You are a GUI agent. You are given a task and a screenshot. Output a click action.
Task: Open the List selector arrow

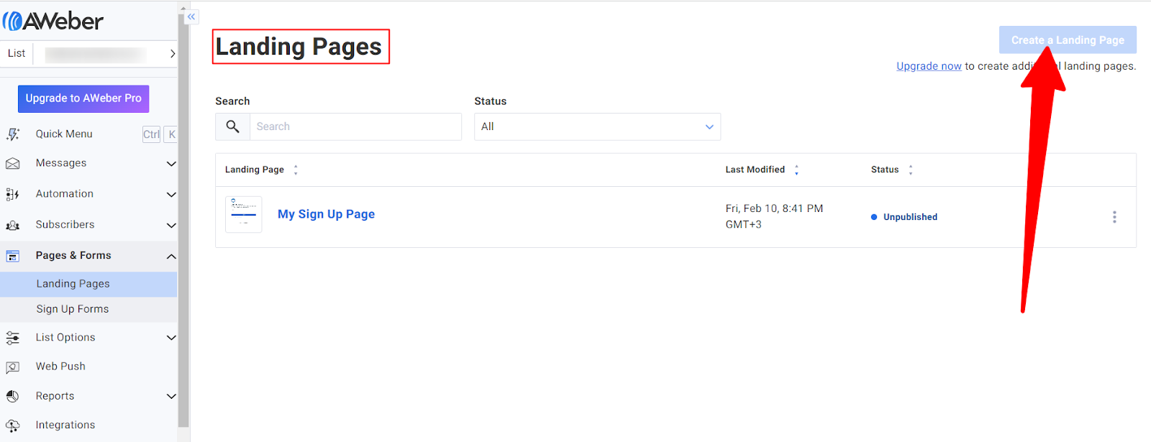click(172, 54)
